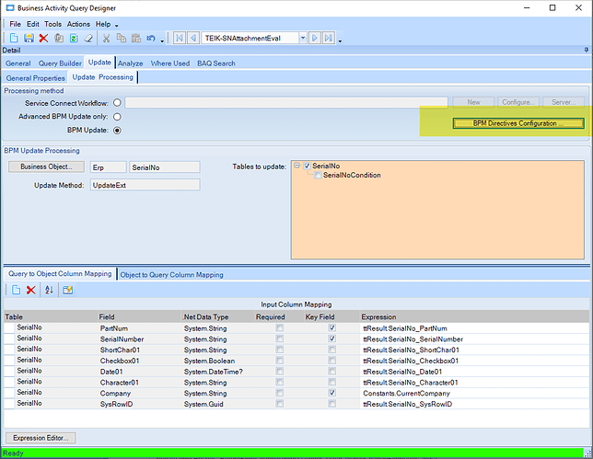The width and height of the screenshot is (593, 459).
Task: Toggle Required checkbox for ShortChar01 row
Action: (280, 350)
